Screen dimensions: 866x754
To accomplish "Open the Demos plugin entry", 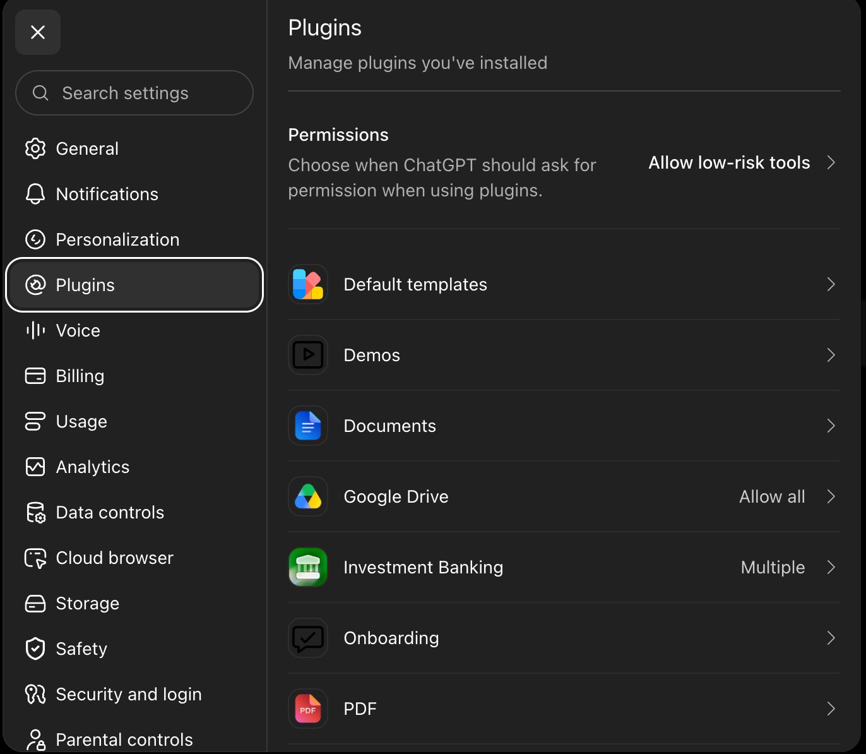I will pyautogui.click(x=564, y=355).
